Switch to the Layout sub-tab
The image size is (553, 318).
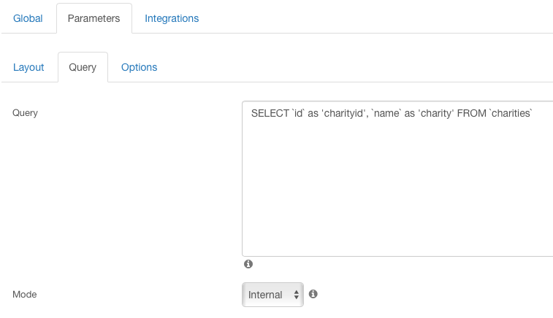[28, 67]
